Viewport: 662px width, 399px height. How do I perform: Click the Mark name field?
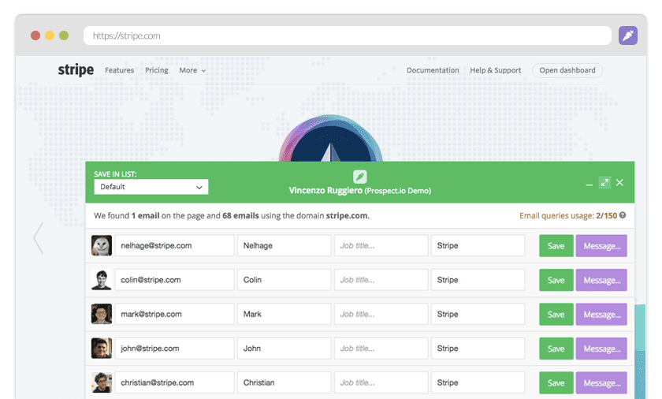tap(285, 314)
